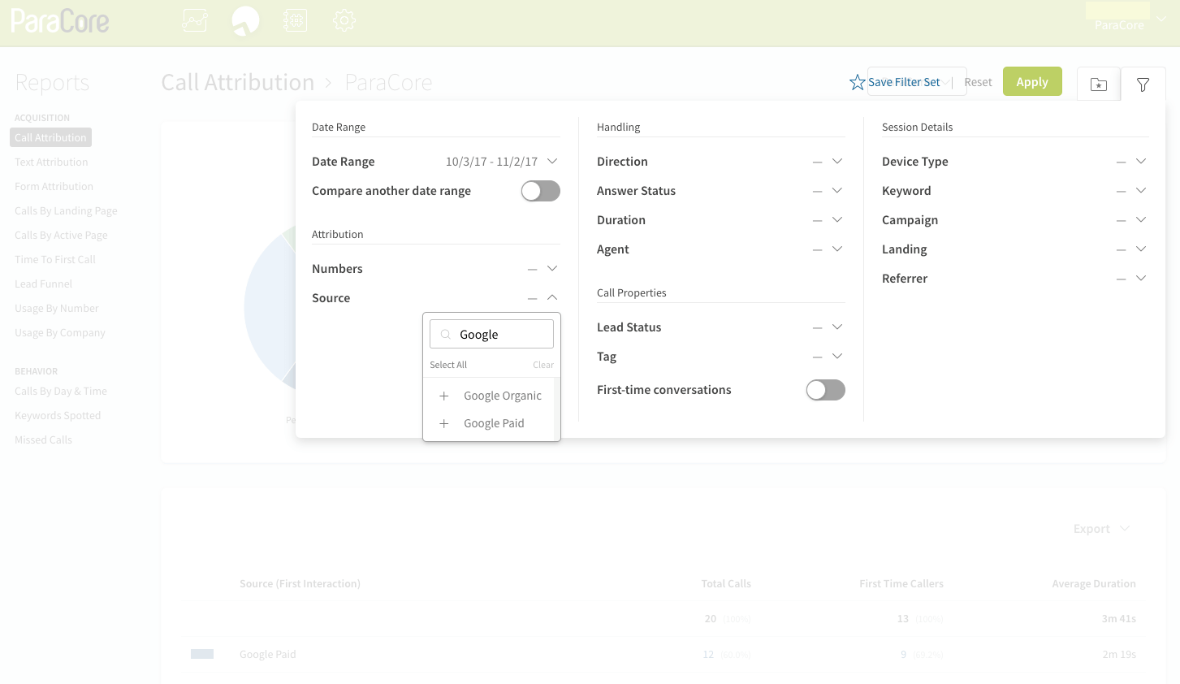Image resolution: width=1180 pixels, height=684 pixels.
Task: Expand the Direction filter chevron
Action: (837, 161)
